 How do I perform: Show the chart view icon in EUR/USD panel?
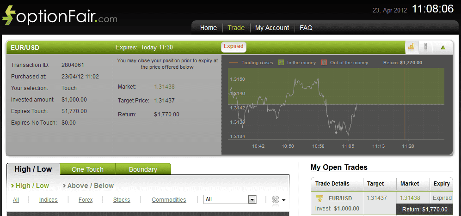click(x=412, y=47)
